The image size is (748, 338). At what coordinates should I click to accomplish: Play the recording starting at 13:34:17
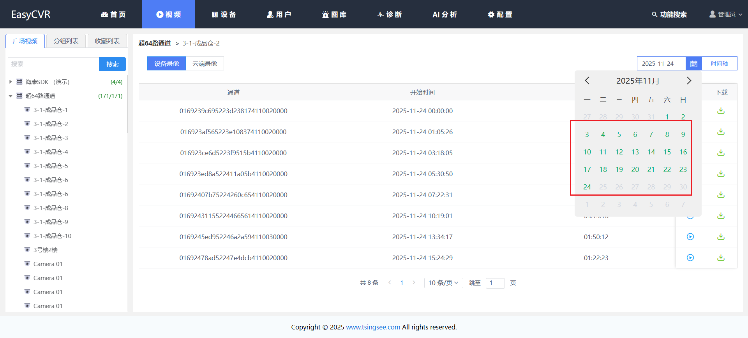point(690,237)
